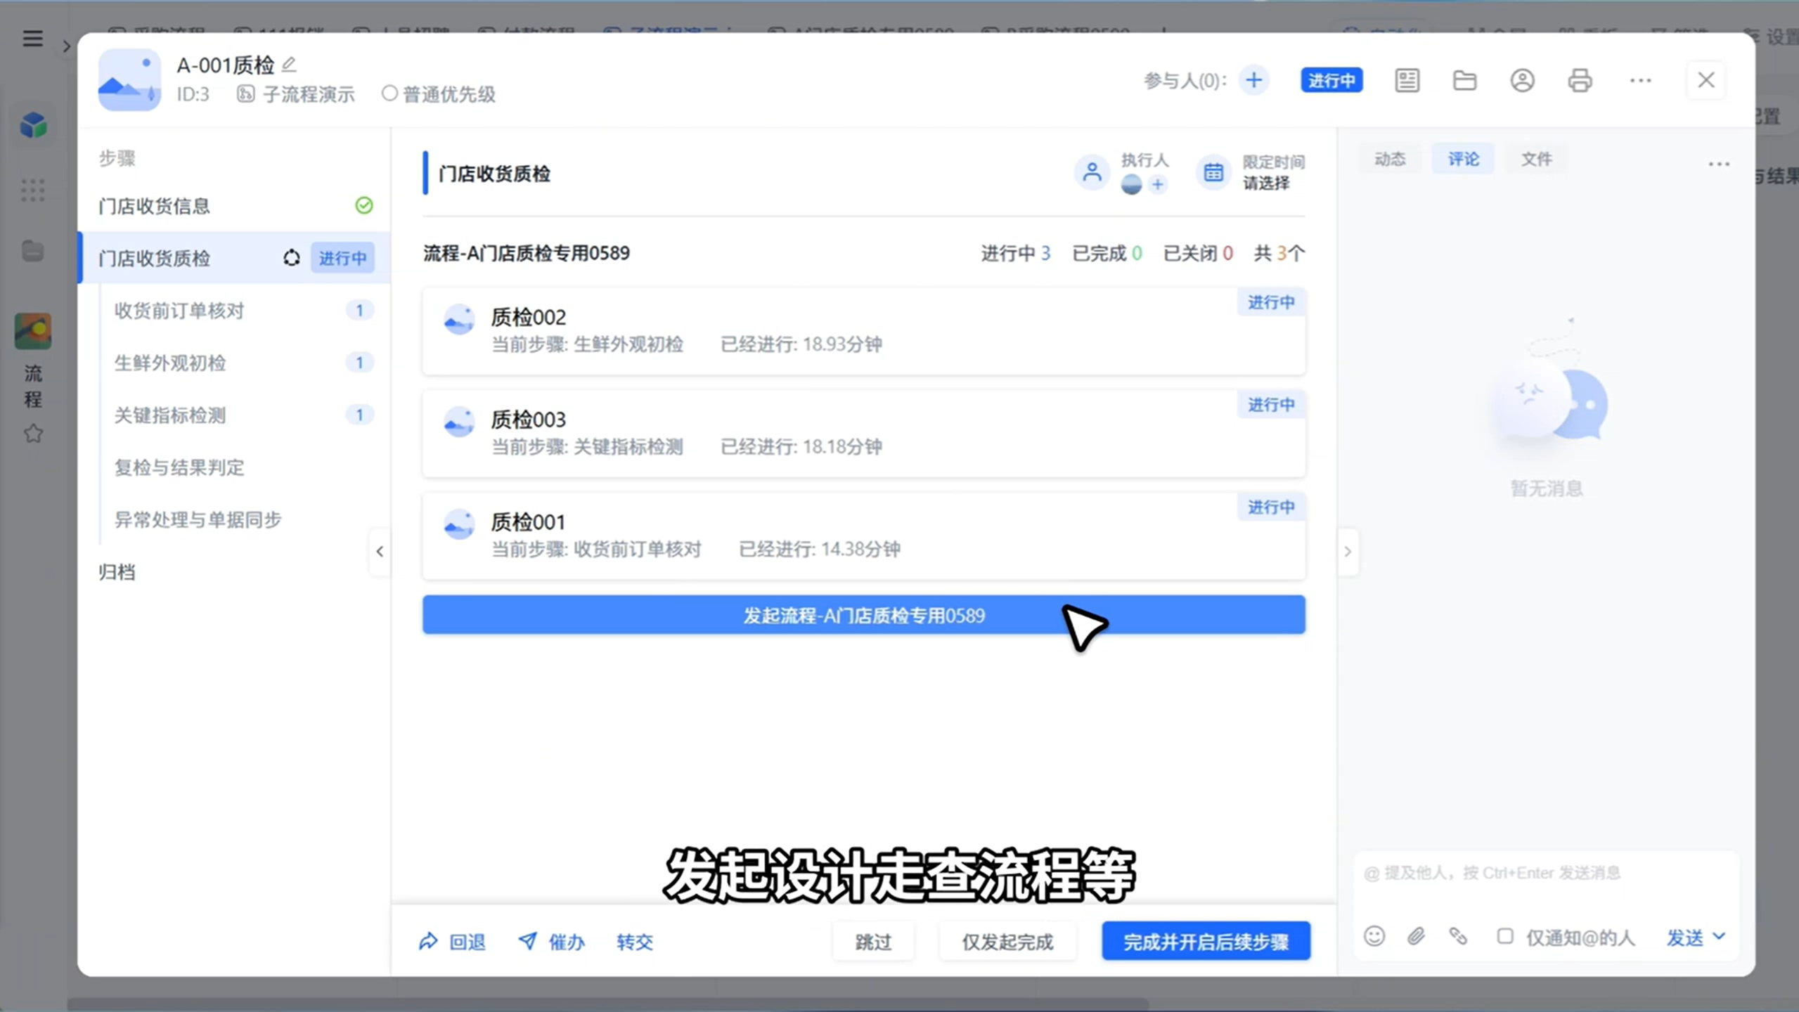This screenshot has width=1799, height=1012.
Task: Select the 异常处理与单据同步 sub-step
Action: pyautogui.click(x=243, y=519)
